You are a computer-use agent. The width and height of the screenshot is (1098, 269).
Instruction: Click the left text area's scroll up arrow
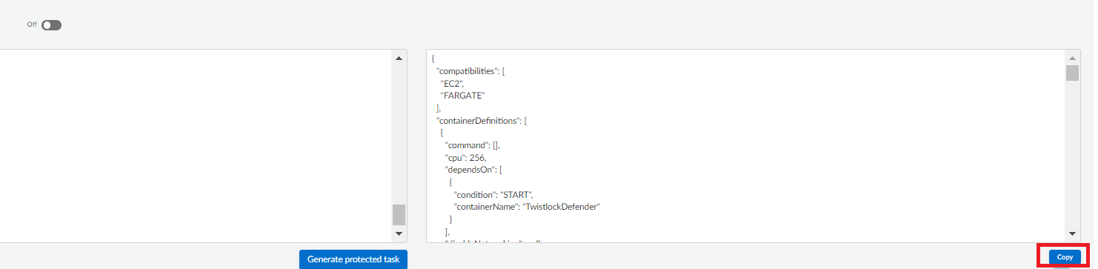[x=399, y=58]
